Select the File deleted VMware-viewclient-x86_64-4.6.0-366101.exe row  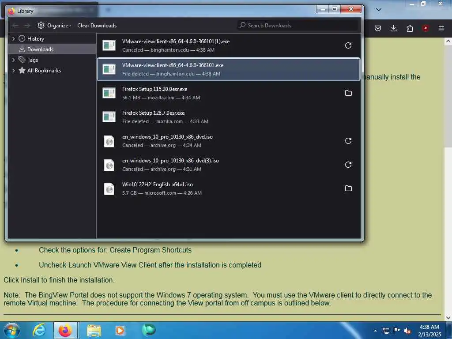[x=228, y=69]
